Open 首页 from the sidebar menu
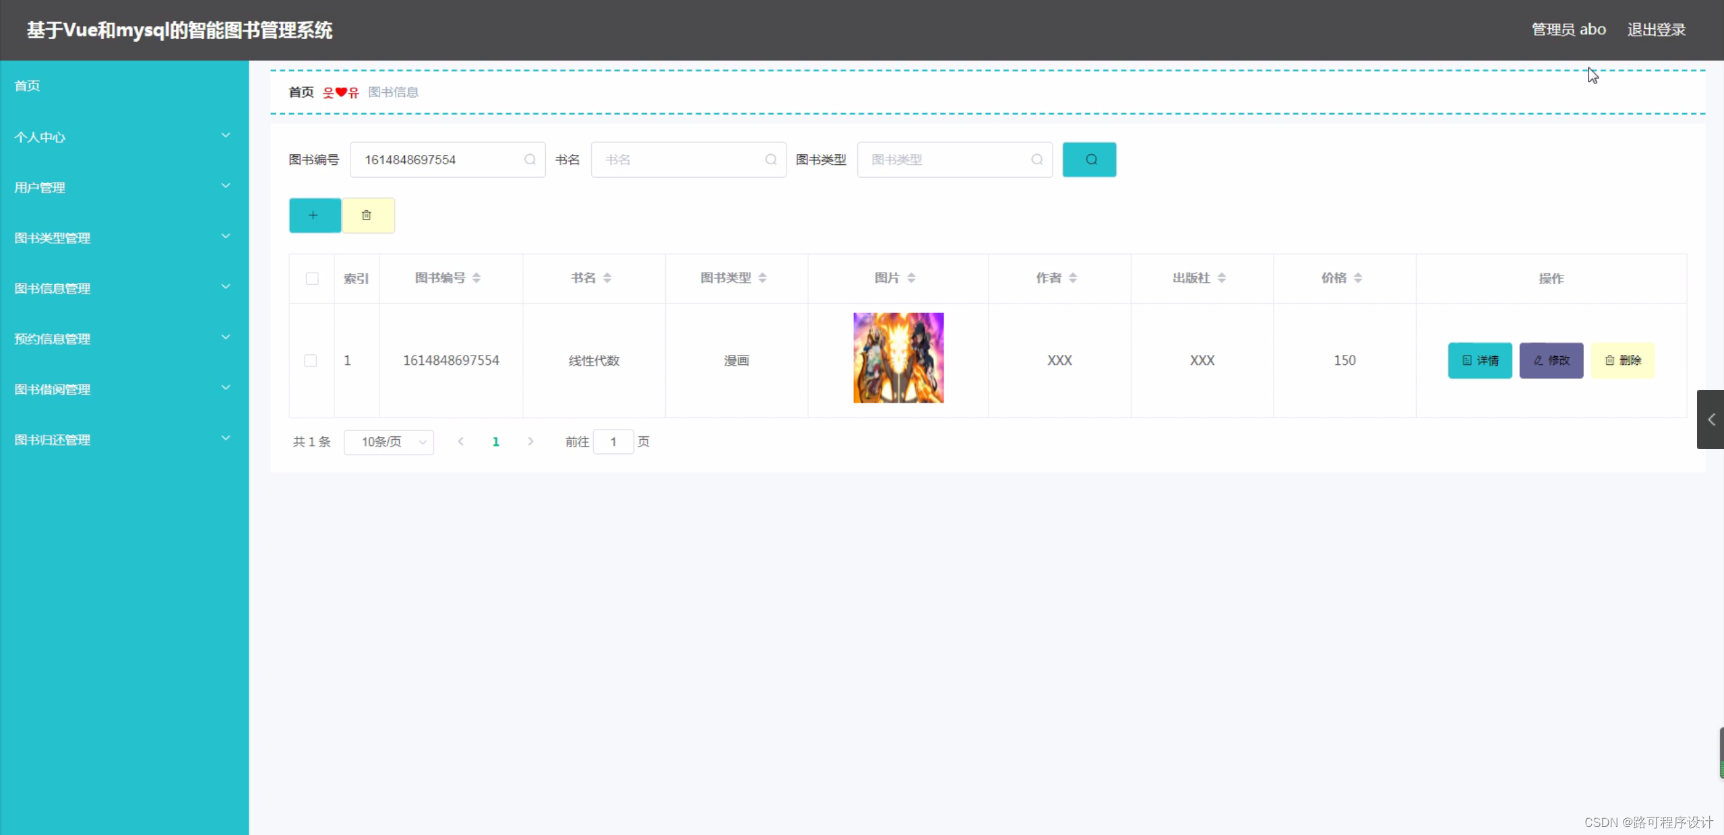Image resolution: width=1724 pixels, height=835 pixels. coord(26,86)
